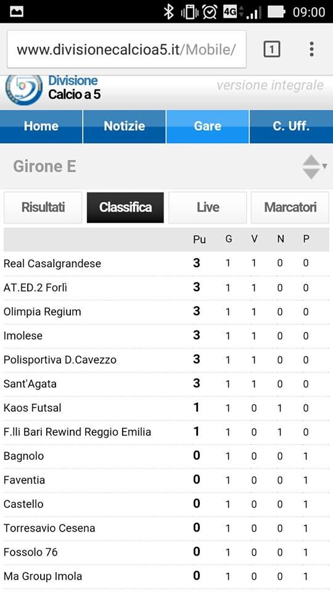Select the Classifica tab
The width and height of the screenshot is (333, 592).
click(x=125, y=207)
